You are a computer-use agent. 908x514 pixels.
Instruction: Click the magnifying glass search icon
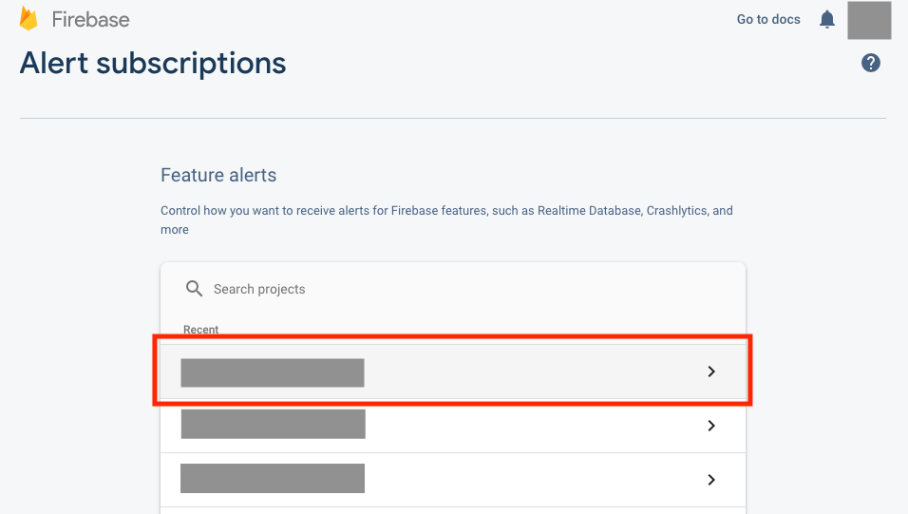pyautogui.click(x=194, y=289)
